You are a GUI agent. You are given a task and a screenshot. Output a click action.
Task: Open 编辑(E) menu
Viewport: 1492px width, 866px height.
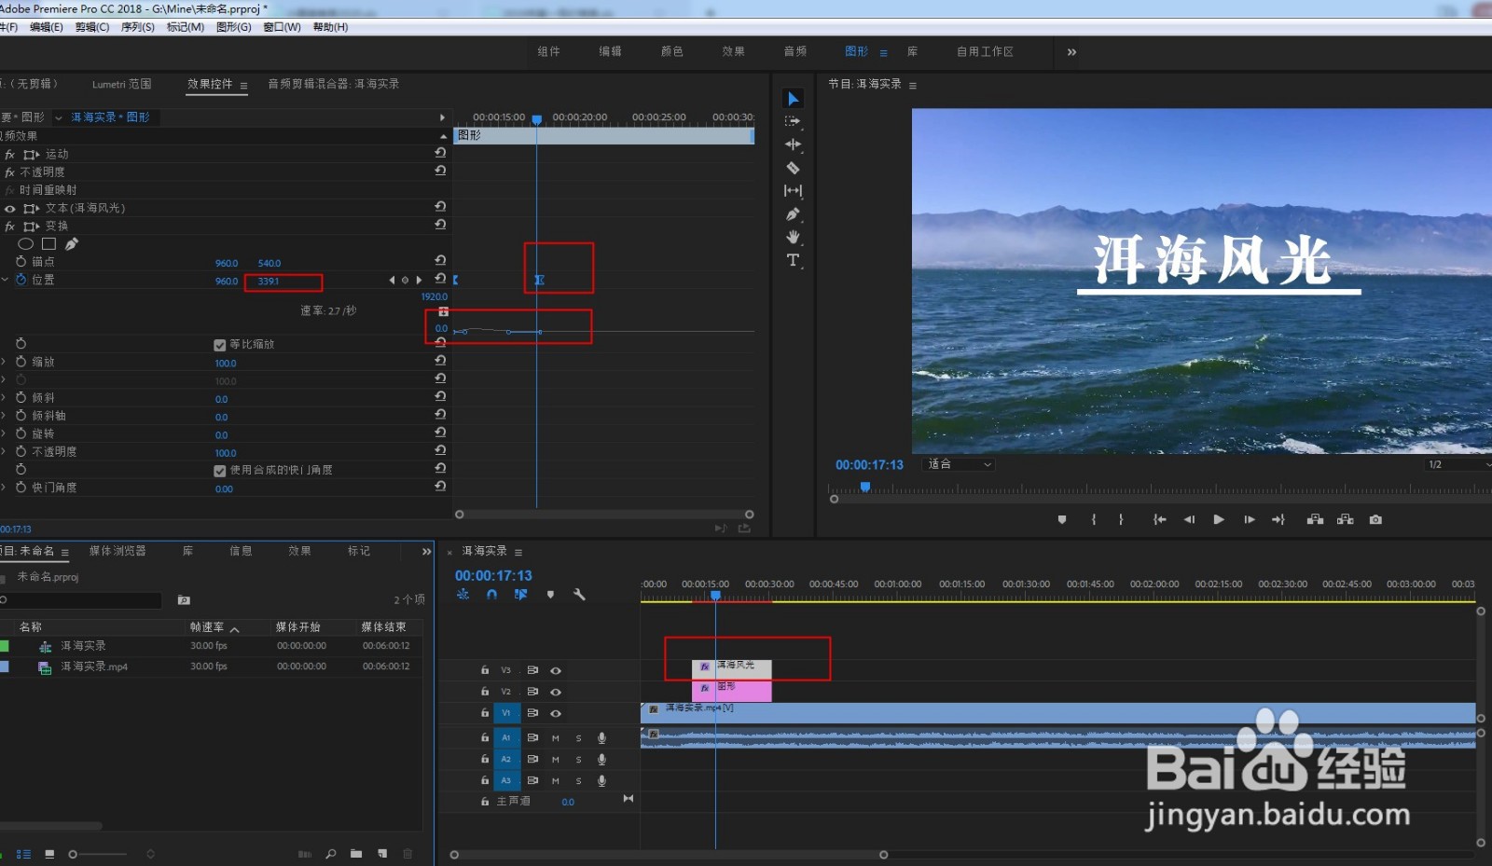click(47, 27)
